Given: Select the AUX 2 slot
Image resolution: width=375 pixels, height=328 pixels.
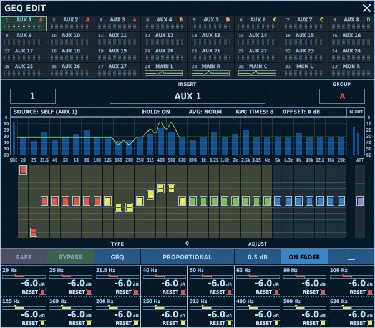Looking at the screenshot, I should coord(70,23).
